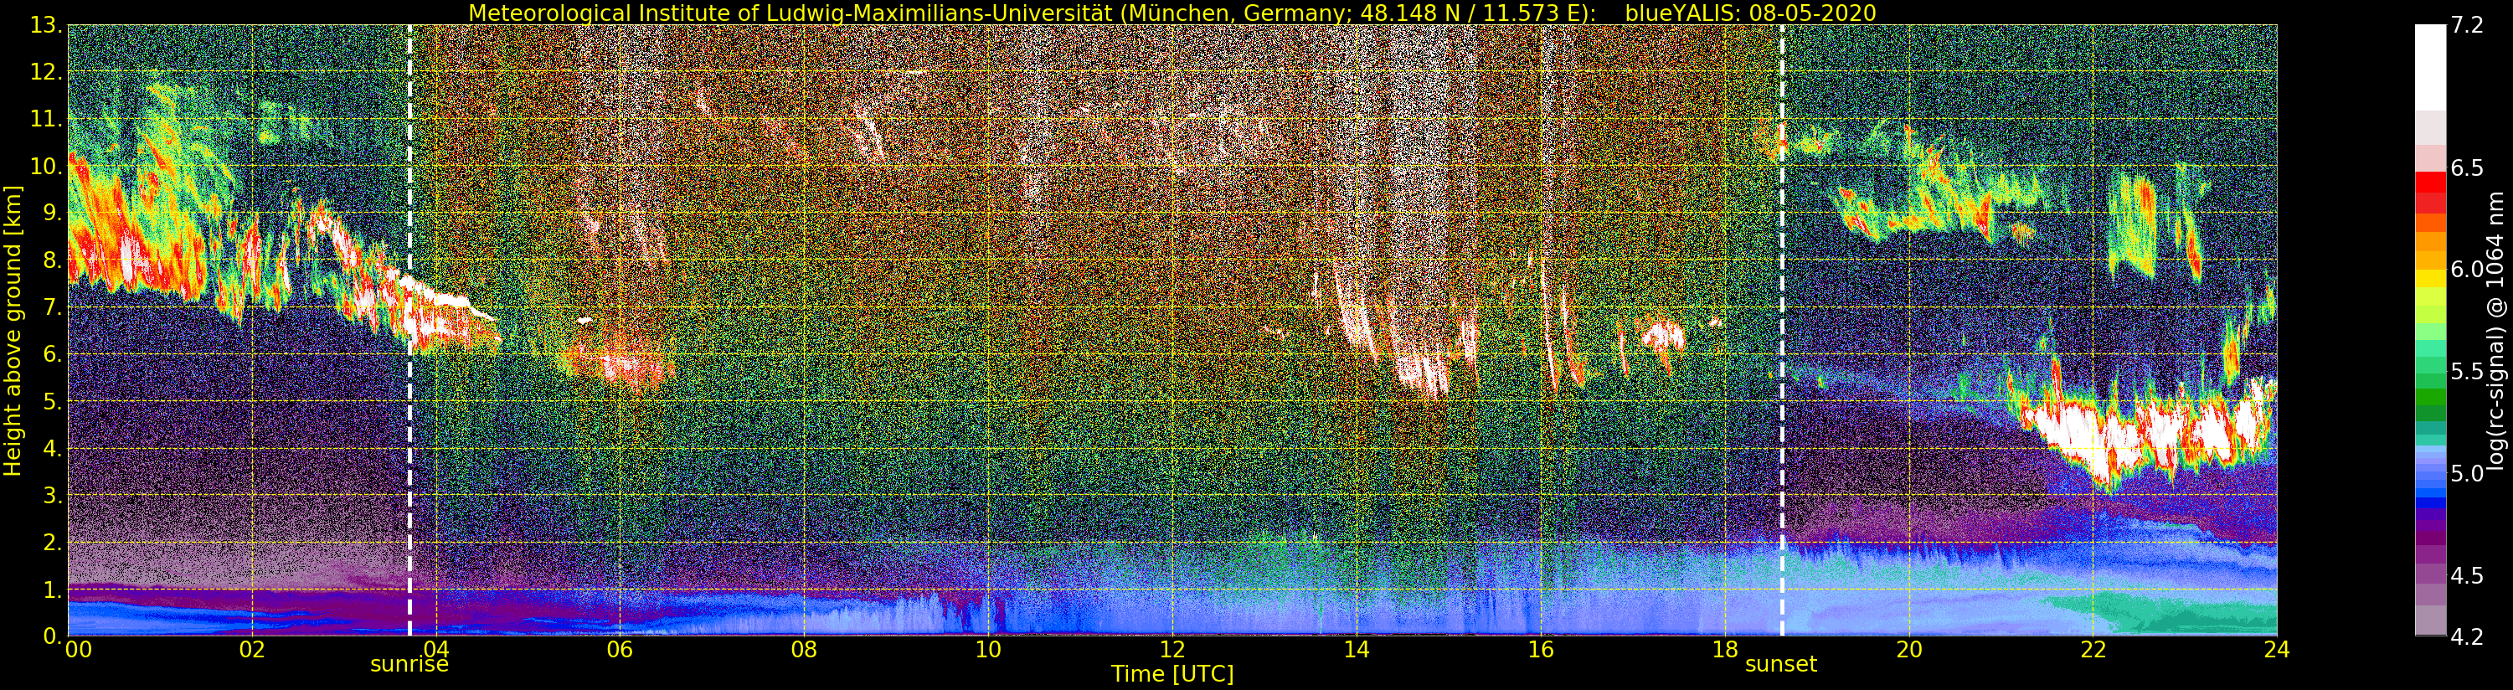Image resolution: width=2513 pixels, height=690 pixels.
Task: Click the white top segment of colorbar
Action: [x=2430, y=66]
